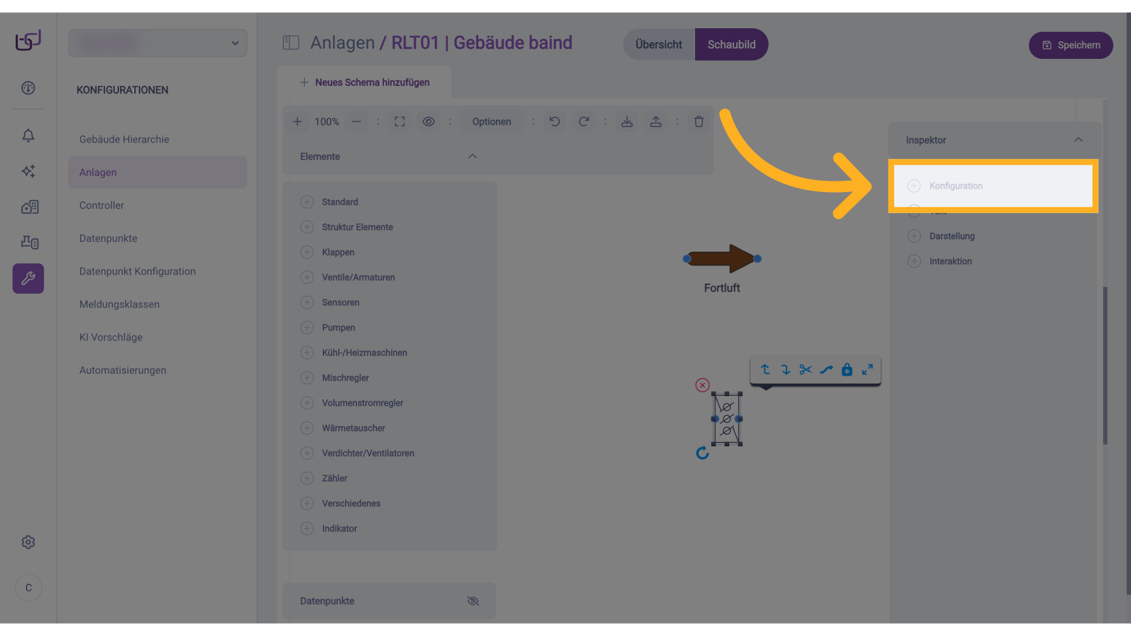The image size is (1131, 636).
Task: Collapse the Elemente panel chevron
Action: (x=472, y=156)
